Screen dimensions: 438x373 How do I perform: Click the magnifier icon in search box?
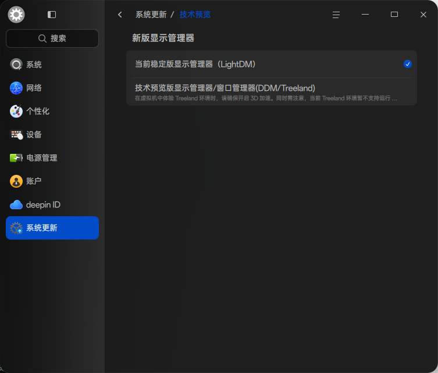(x=42, y=38)
